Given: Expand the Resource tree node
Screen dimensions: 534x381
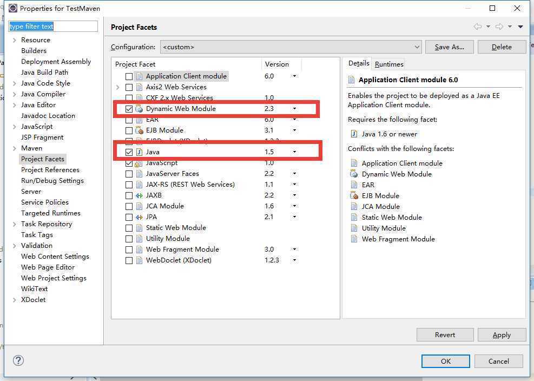Looking at the screenshot, I should point(14,40).
